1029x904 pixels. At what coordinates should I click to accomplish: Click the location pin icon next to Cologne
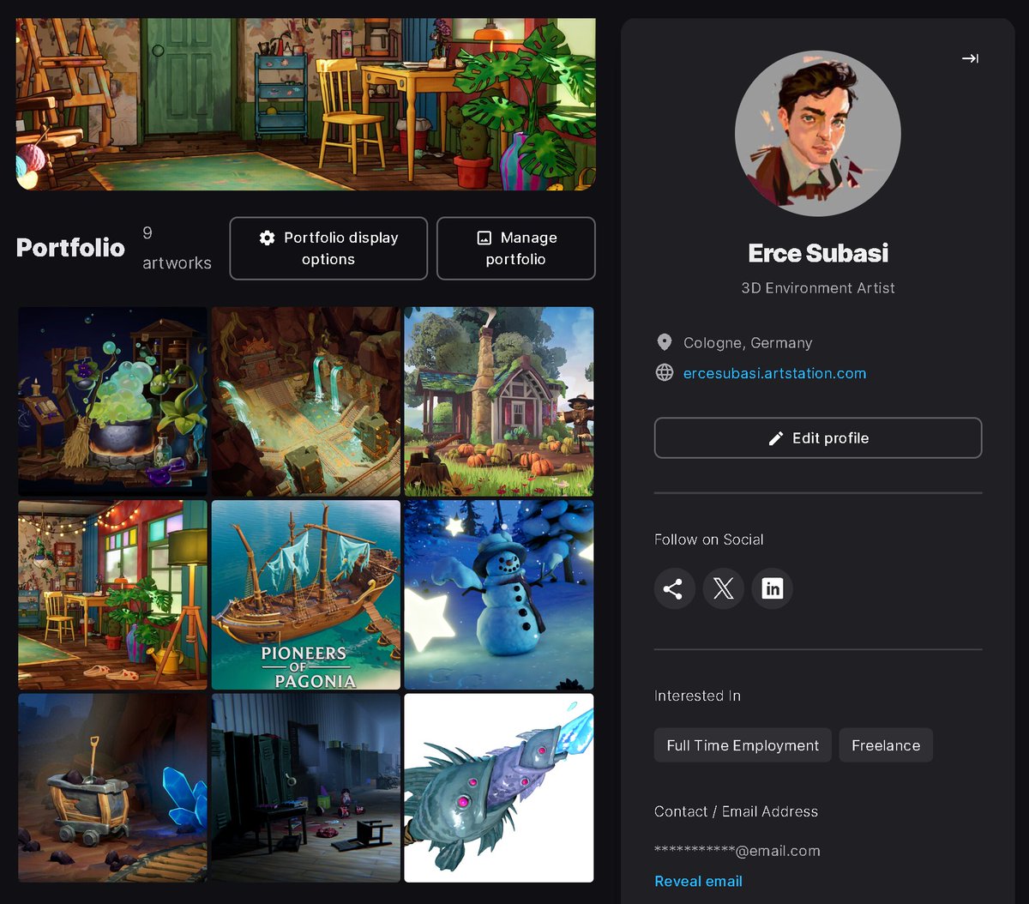pos(664,343)
